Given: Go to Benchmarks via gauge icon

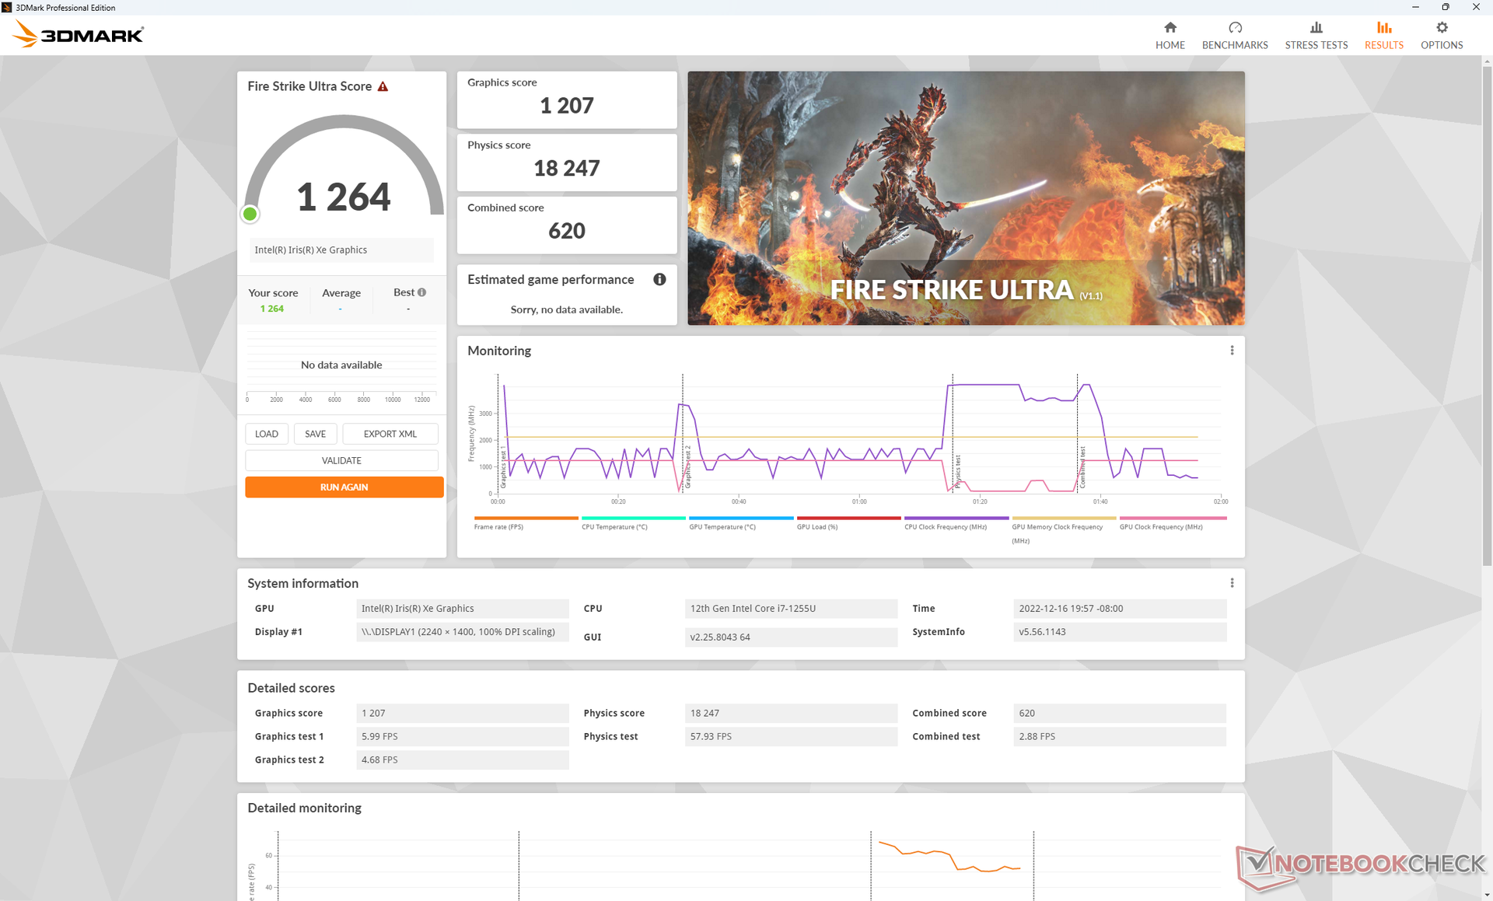Looking at the screenshot, I should pyautogui.click(x=1235, y=28).
